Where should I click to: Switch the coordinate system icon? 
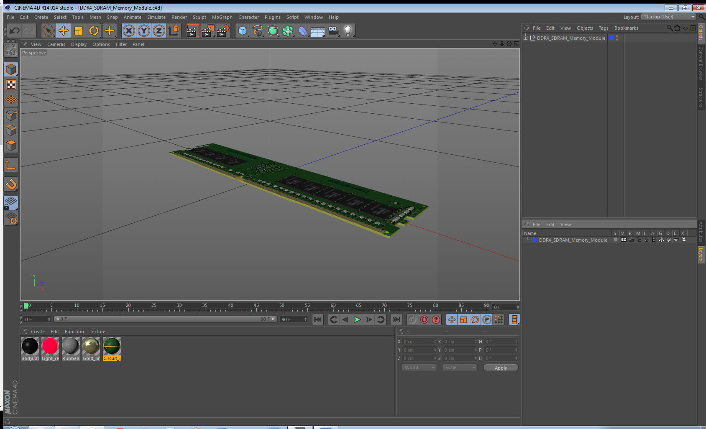point(174,31)
